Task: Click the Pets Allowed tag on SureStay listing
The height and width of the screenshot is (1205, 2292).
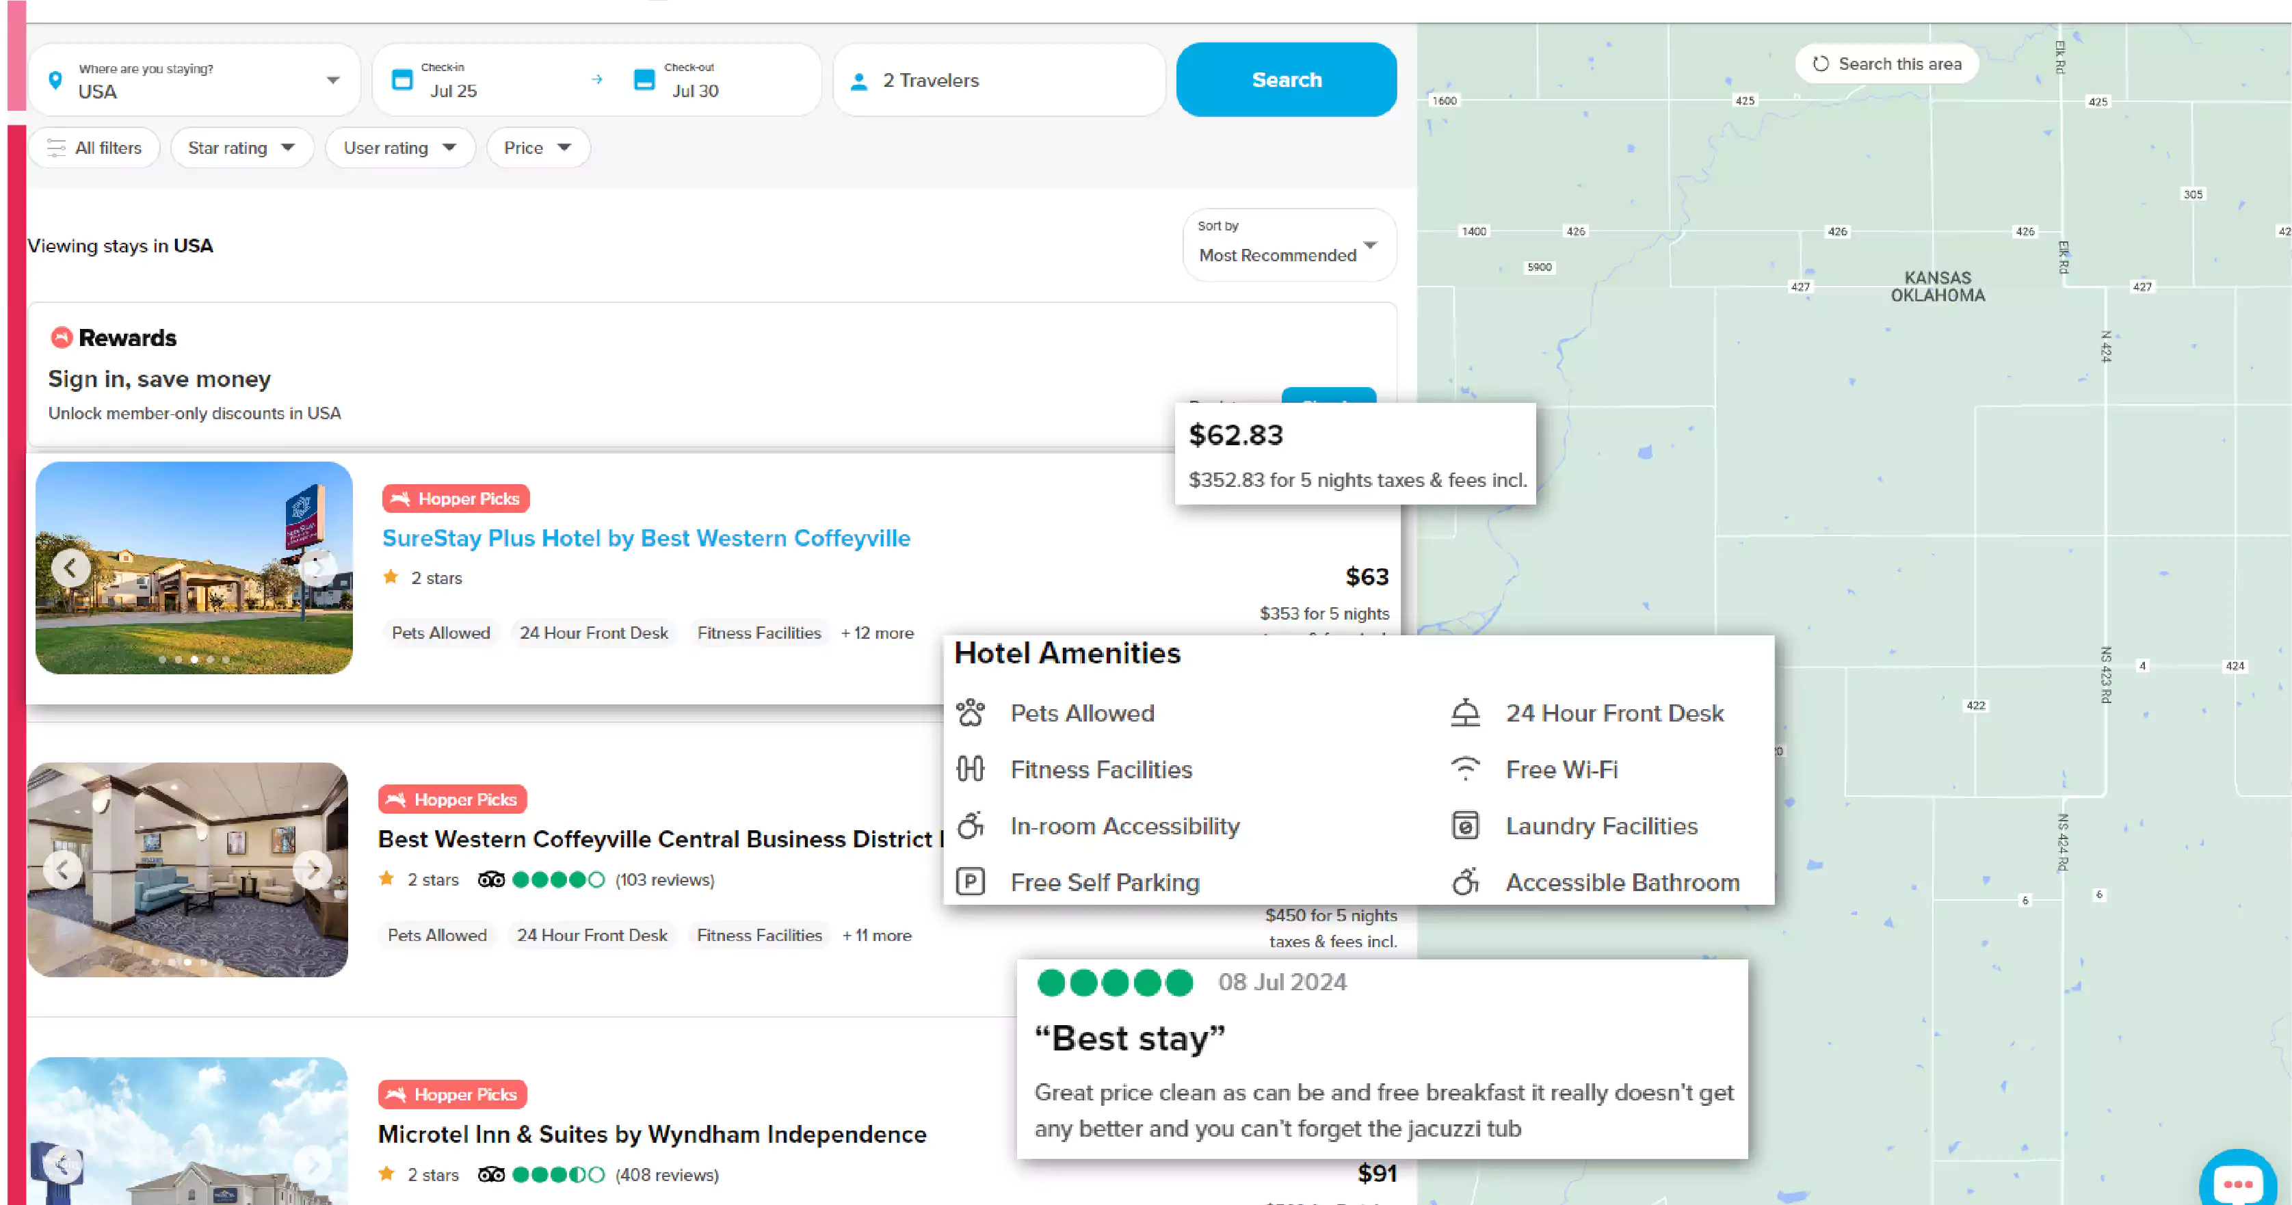Action: (x=440, y=633)
